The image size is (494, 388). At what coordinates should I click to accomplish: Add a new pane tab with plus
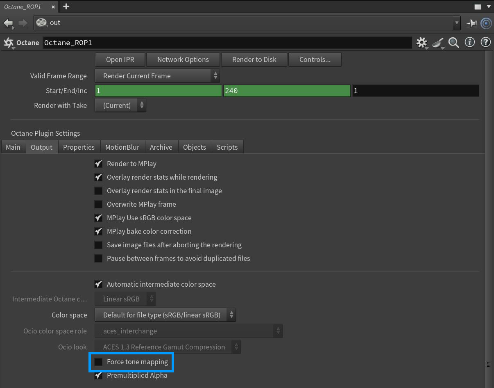tap(66, 7)
